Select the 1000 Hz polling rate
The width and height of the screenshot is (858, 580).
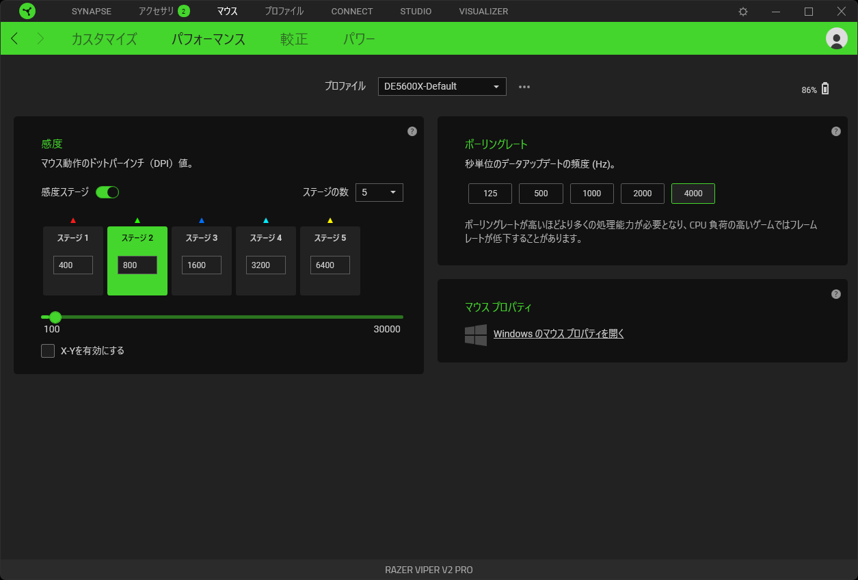(x=591, y=194)
